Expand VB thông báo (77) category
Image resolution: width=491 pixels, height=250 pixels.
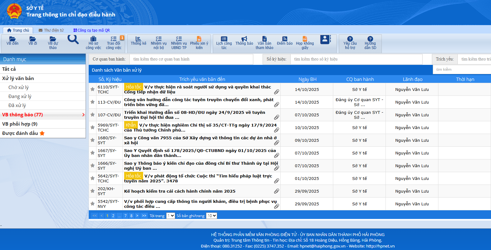click(x=43, y=115)
